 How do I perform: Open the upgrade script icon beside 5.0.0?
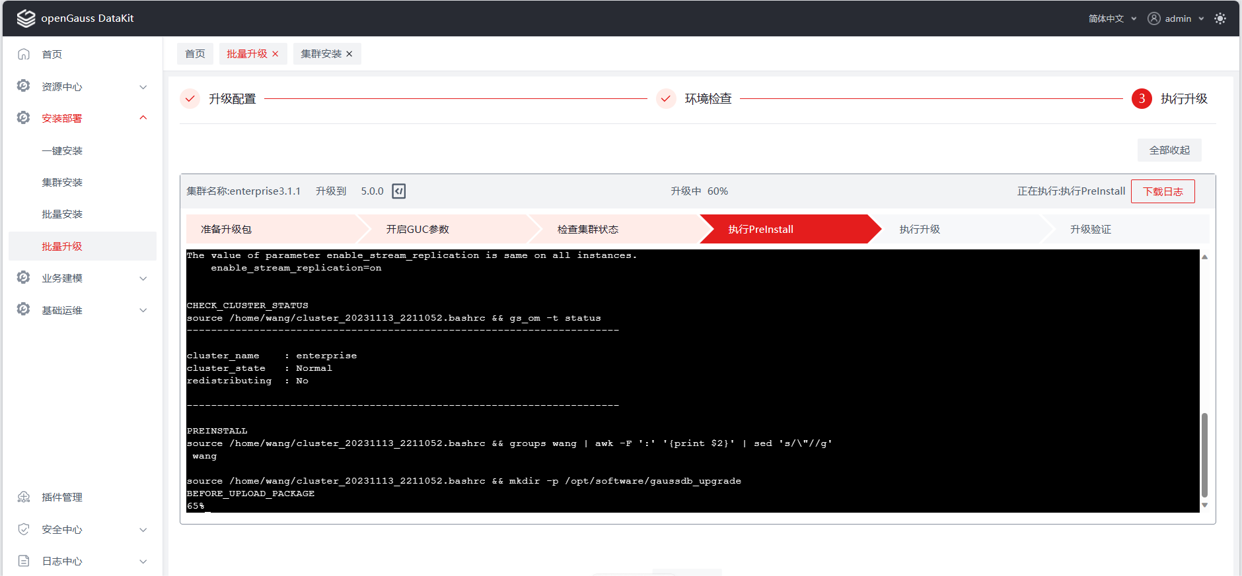(398, 191)
